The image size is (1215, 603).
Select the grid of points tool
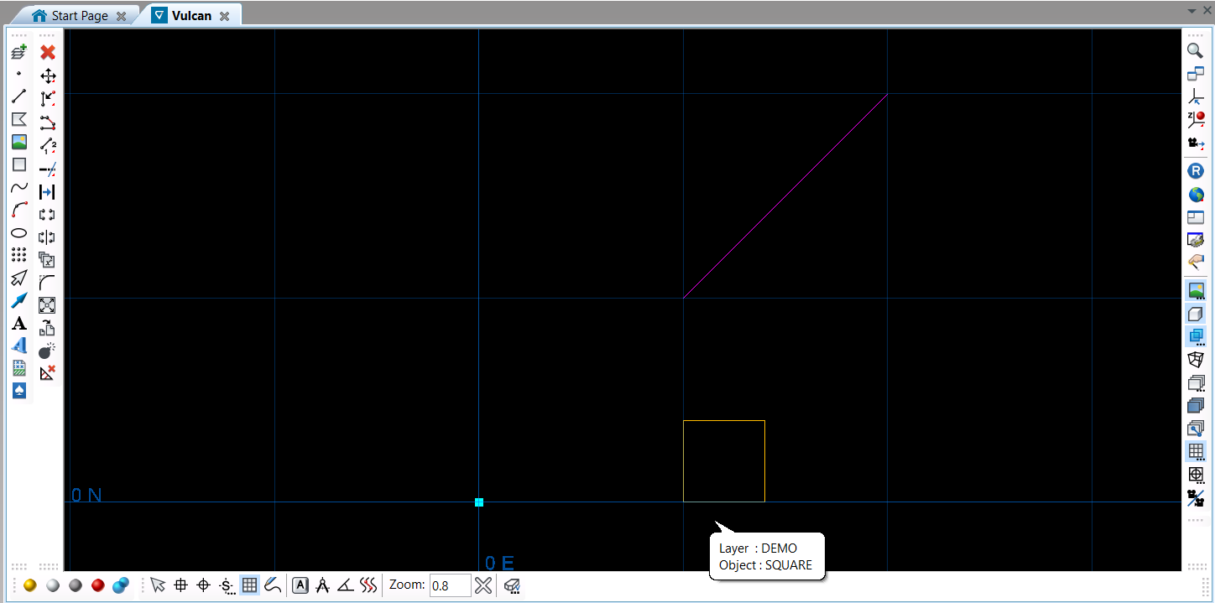(19, 255)
